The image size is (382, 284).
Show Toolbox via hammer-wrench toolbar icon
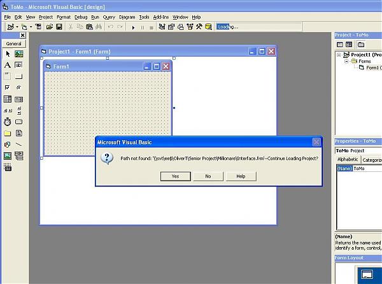[199, 27]
